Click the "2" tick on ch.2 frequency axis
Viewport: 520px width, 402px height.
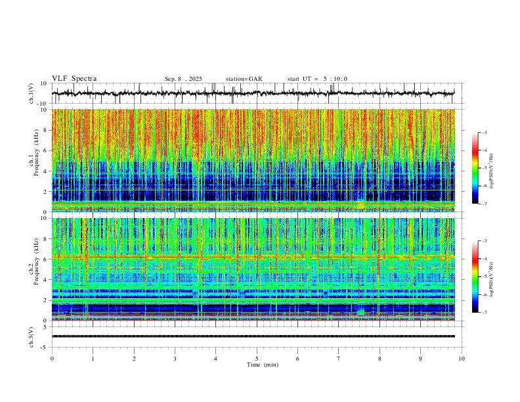click(45, 300)
